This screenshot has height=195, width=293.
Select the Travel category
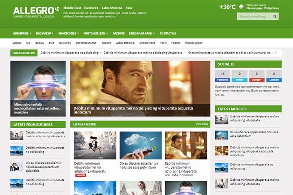tap(176, 43)
